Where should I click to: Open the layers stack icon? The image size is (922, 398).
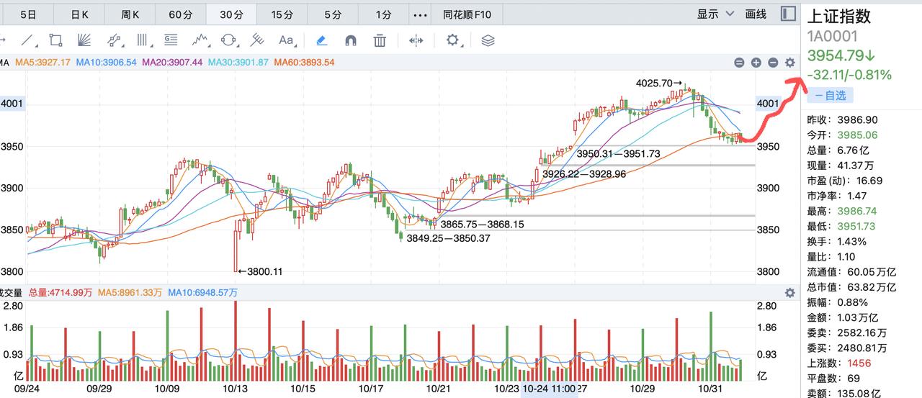click(488, 40)
